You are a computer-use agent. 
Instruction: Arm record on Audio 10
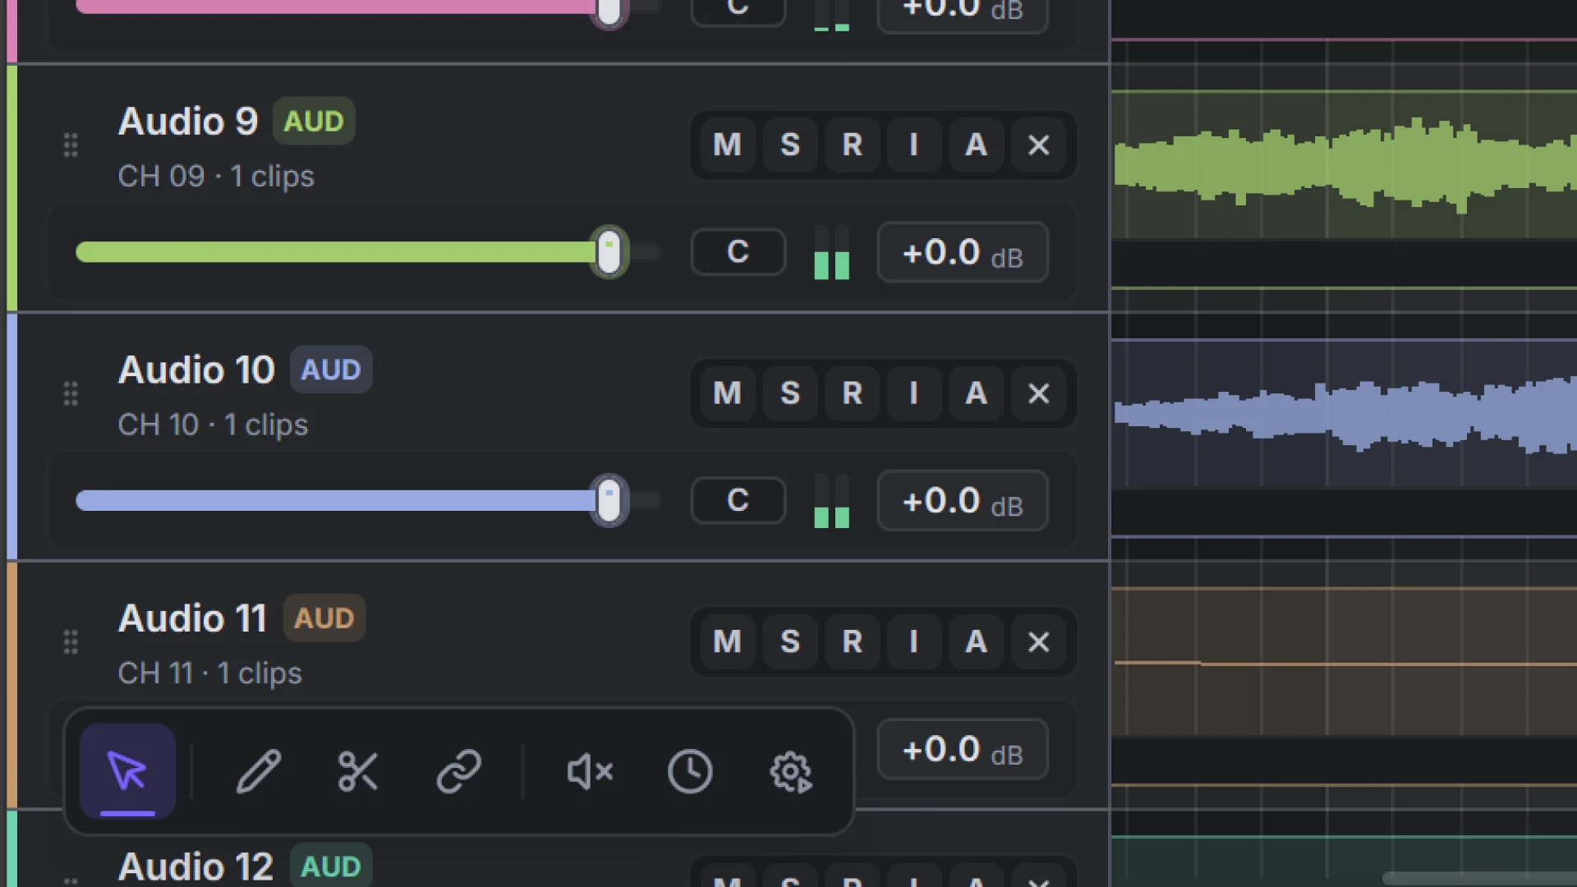[853, 393]
